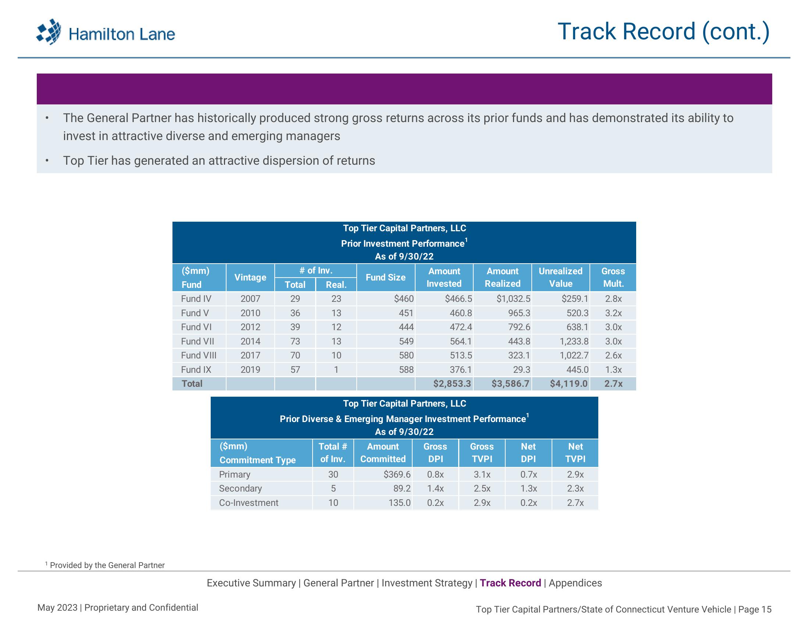Click the Fund Size column header
This screenshot has width=809, height=625.
click(x=386, y=277)
